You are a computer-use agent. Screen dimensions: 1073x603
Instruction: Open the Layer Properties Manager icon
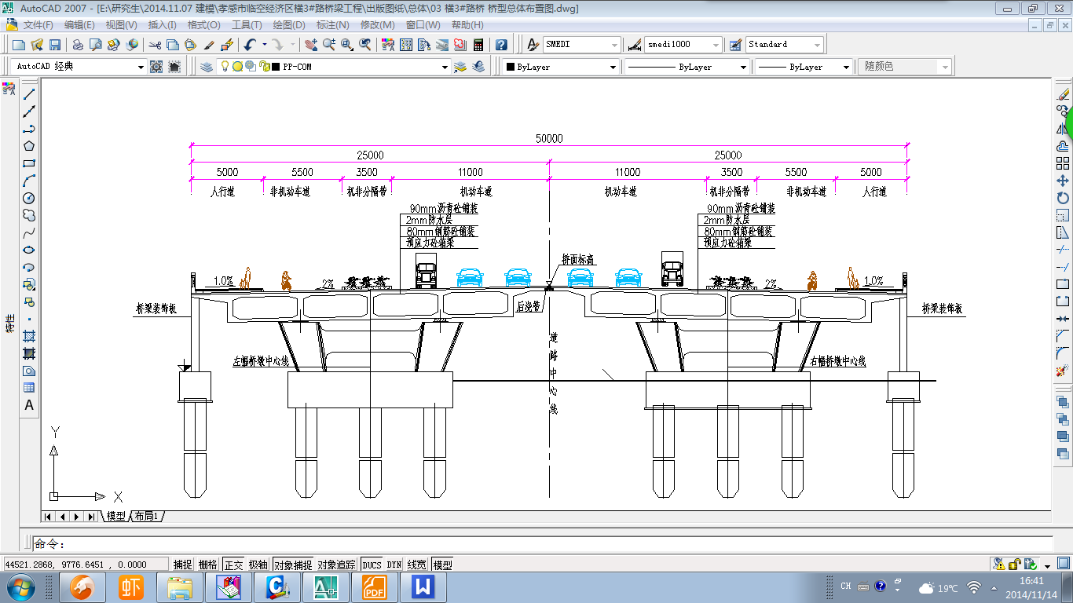point(207,67)
